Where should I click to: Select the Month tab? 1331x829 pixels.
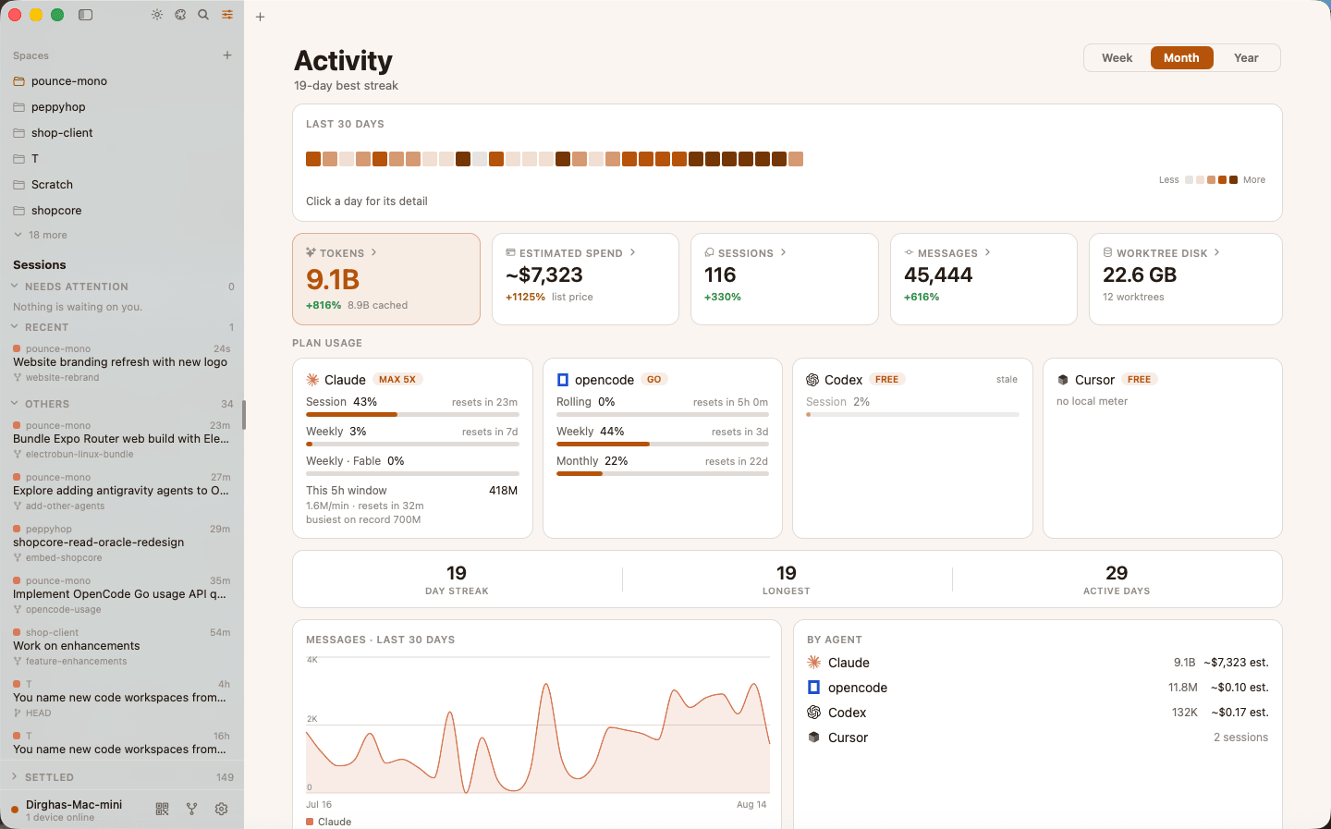point(1181,57)
